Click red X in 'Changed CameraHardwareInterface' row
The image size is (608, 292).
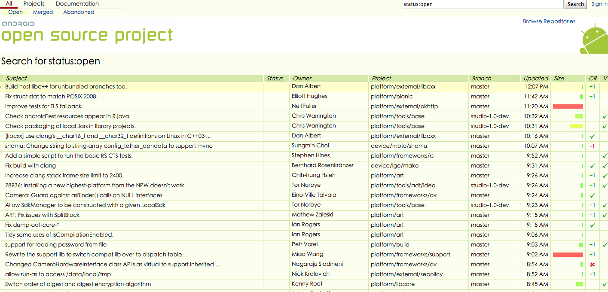coord(593,265)
